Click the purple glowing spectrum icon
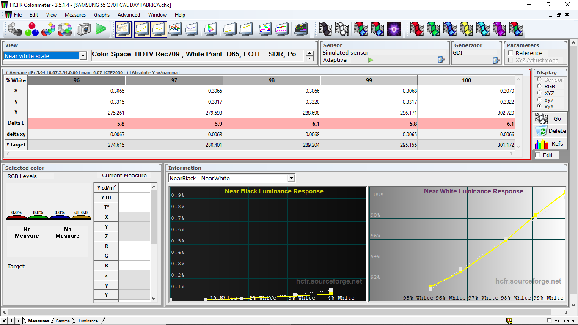Viewport: 578px width, 325px height. (x=394, y=29)
